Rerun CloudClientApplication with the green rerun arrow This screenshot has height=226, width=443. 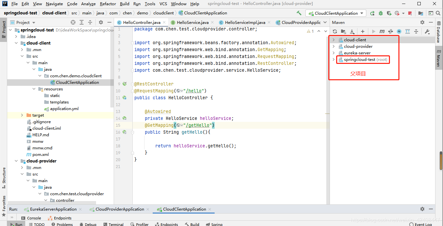372,13
